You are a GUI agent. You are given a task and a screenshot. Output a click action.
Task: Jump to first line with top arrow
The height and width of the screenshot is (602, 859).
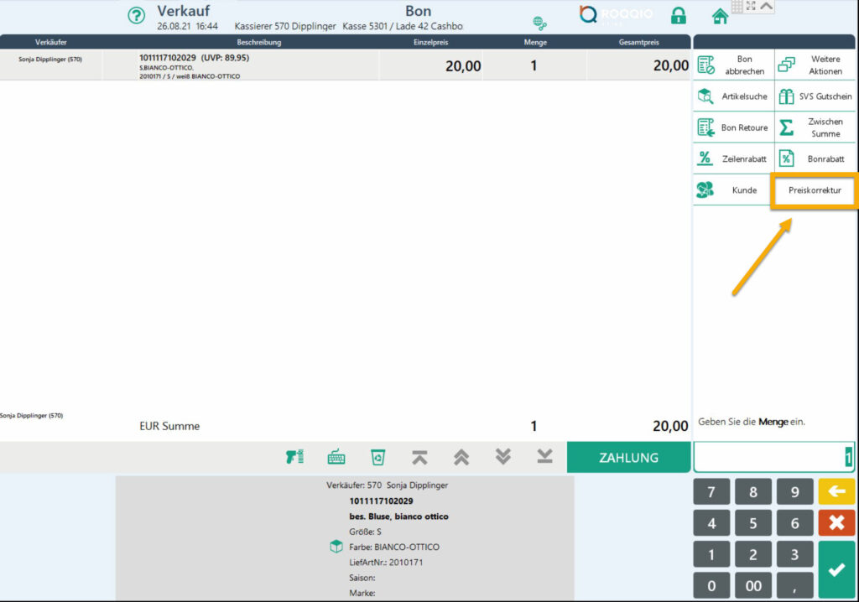tap(419, 457)
